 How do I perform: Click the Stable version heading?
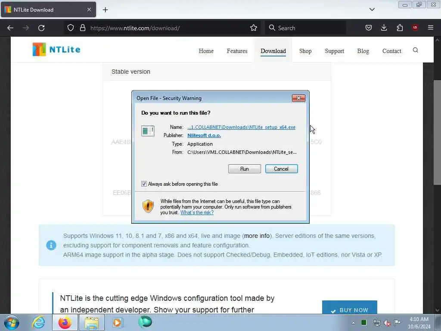[131, 72]
